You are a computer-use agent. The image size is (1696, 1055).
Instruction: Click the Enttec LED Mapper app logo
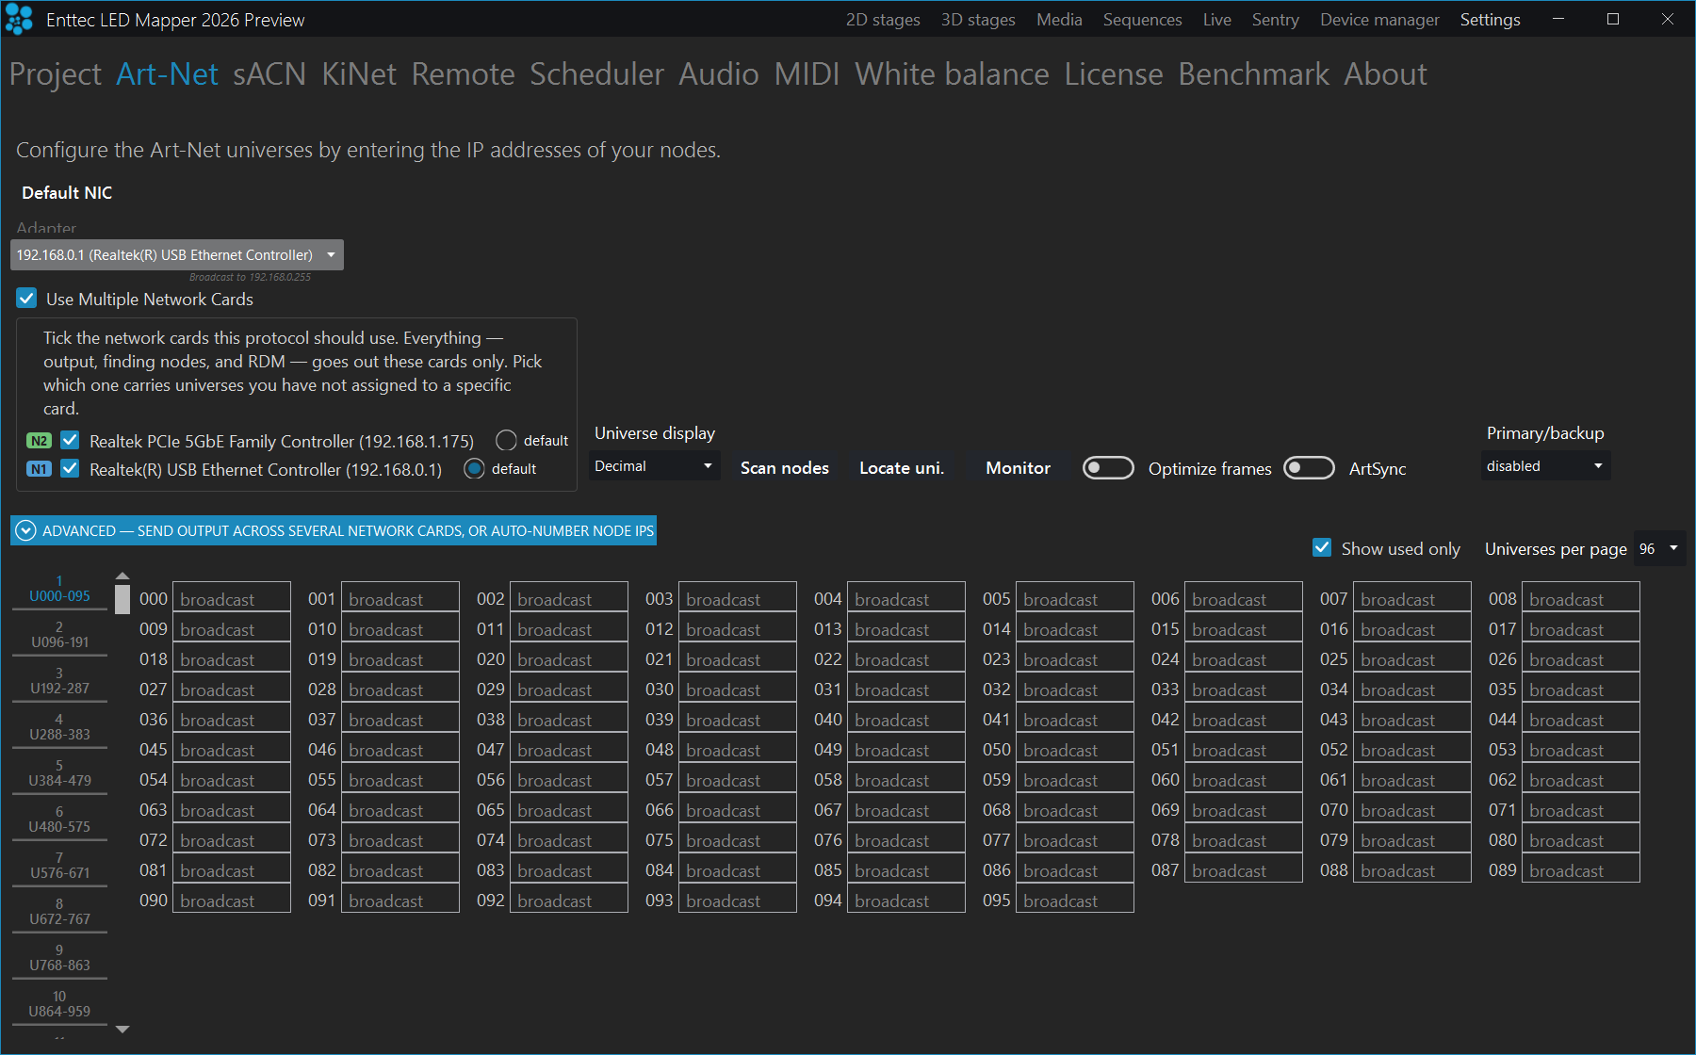[x=19, y=19]
